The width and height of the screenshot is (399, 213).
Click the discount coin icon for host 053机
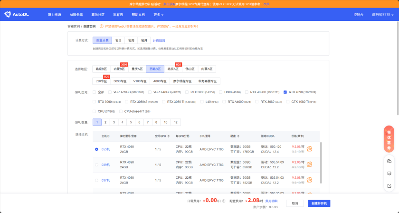click(309, 149)
